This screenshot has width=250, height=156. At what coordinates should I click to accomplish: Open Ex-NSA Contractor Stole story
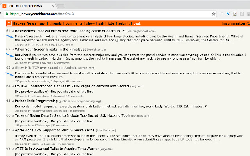(x=72, y=86)
